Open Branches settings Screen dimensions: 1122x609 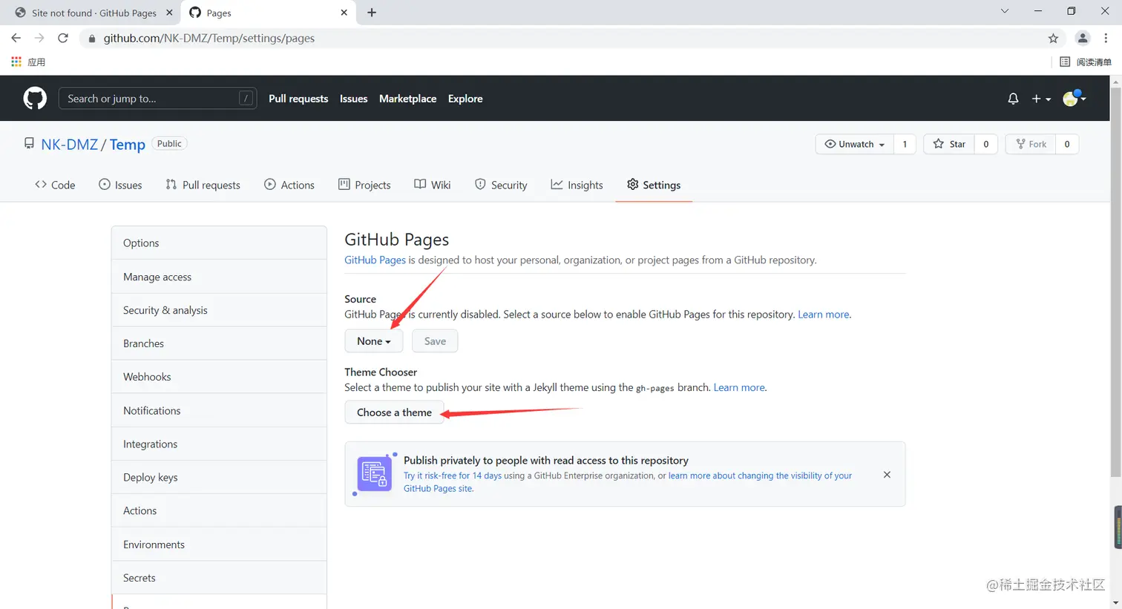pos(219,343)
